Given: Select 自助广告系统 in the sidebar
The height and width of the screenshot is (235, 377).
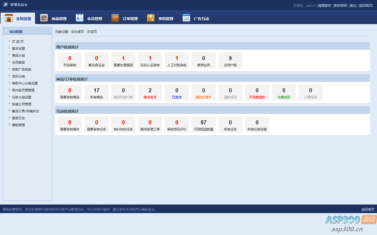Looking at the screenshot, I should (22, 70).
